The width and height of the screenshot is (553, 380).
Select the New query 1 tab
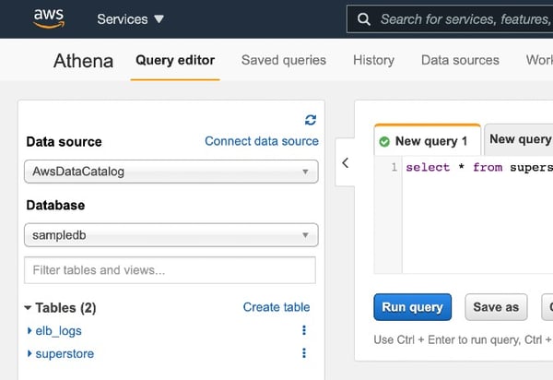pos(428,140)
